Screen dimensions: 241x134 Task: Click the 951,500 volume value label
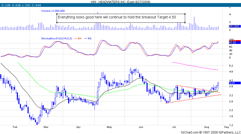pyautogui.click(x=235, y=26)
